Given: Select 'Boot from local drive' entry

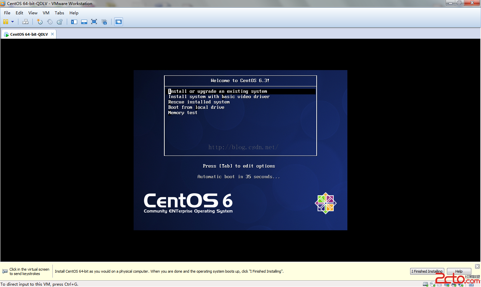Looking at the screenshot, I should (x=196, y=107).
